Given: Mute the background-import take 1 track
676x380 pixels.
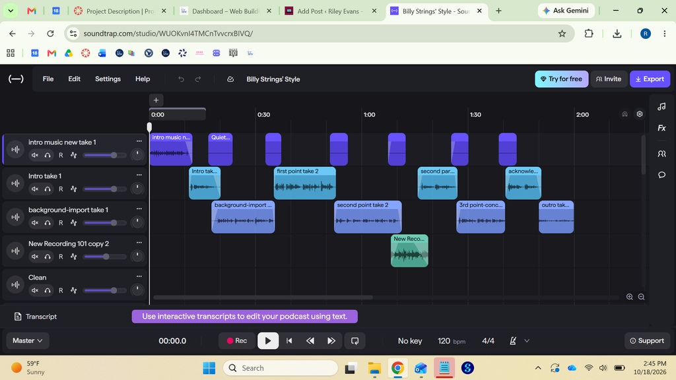Looking at the screenshot, I should [x=35, y=223].
